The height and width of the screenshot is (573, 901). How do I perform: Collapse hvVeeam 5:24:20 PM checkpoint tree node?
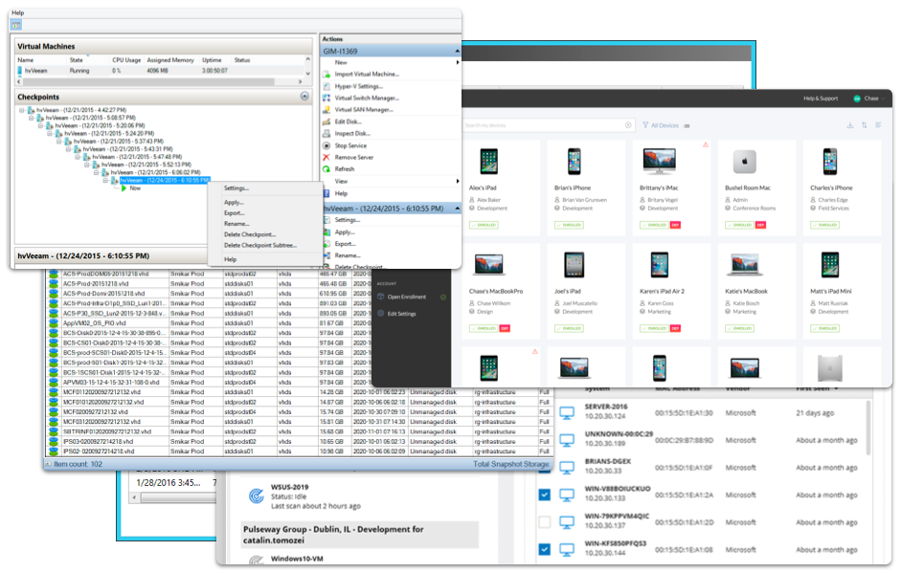[50, 133]
